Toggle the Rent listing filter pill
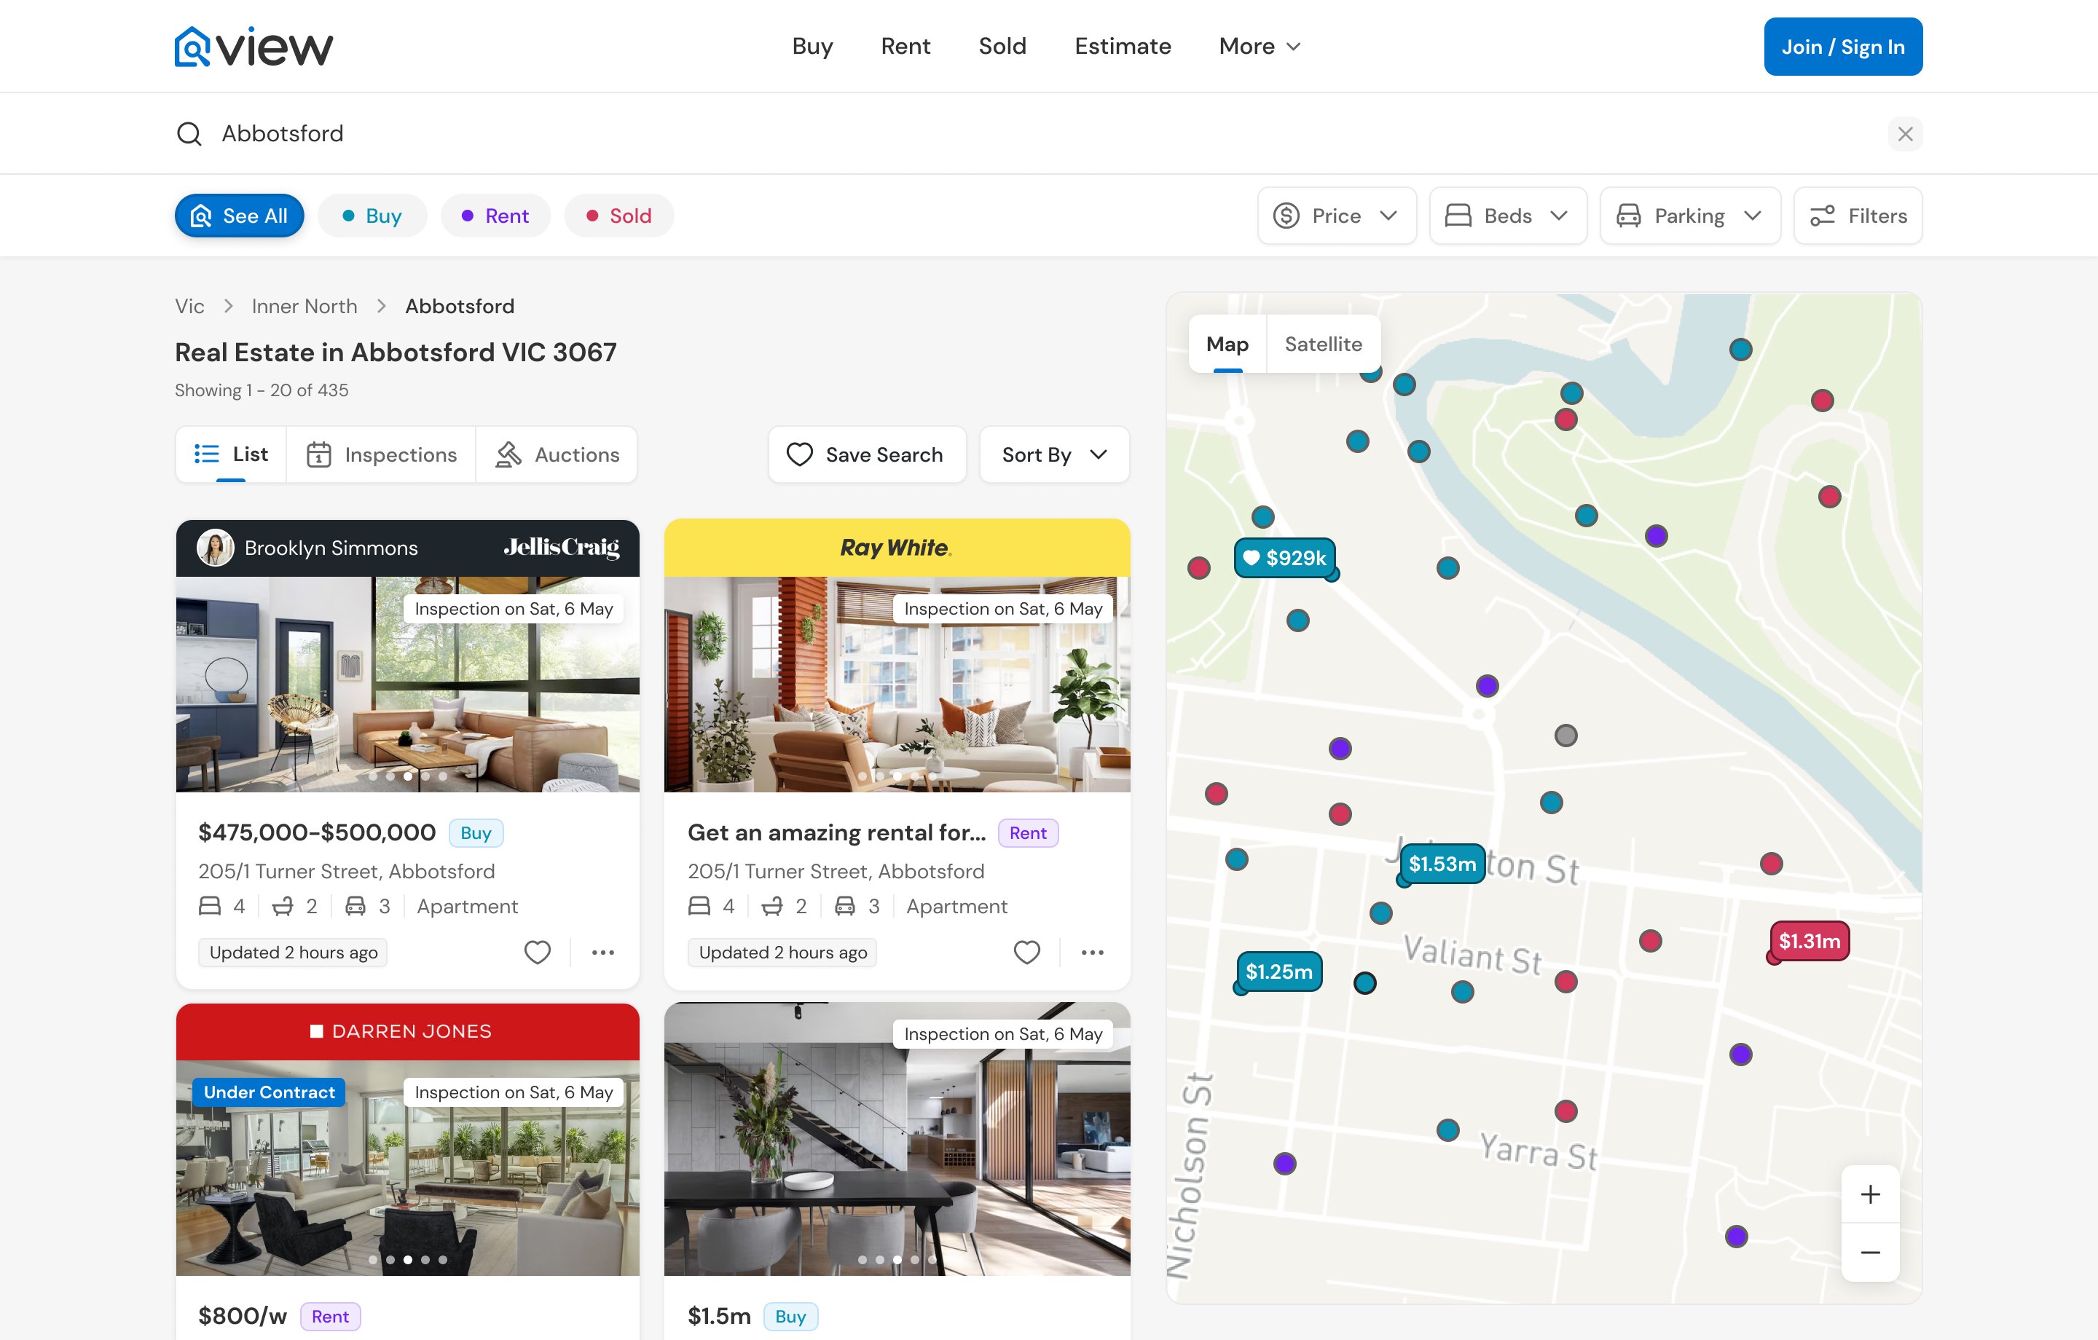The width and height of the screenshot is (2098, 1340). pyautogui.click(x=495, y=216)
